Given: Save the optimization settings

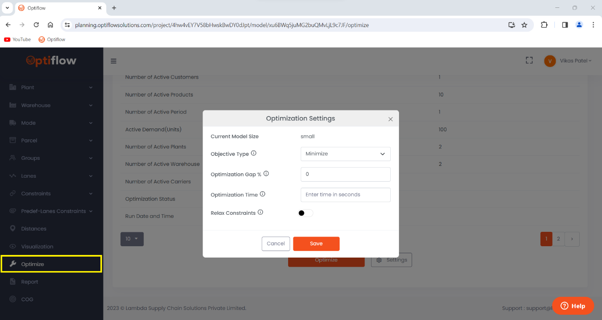Looking at the screenshot, I should pyautogui.click(x=316, y=244).
